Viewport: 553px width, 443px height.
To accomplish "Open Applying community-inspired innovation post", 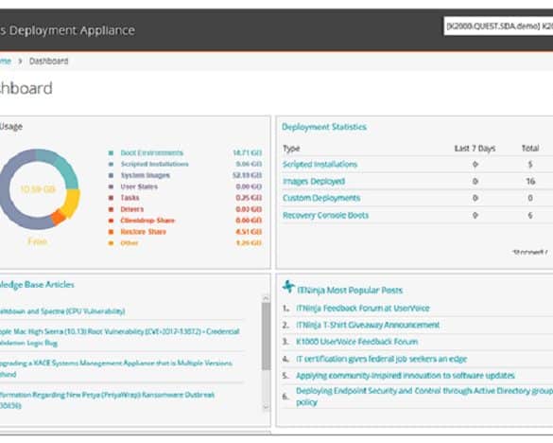I will [406, 376].
